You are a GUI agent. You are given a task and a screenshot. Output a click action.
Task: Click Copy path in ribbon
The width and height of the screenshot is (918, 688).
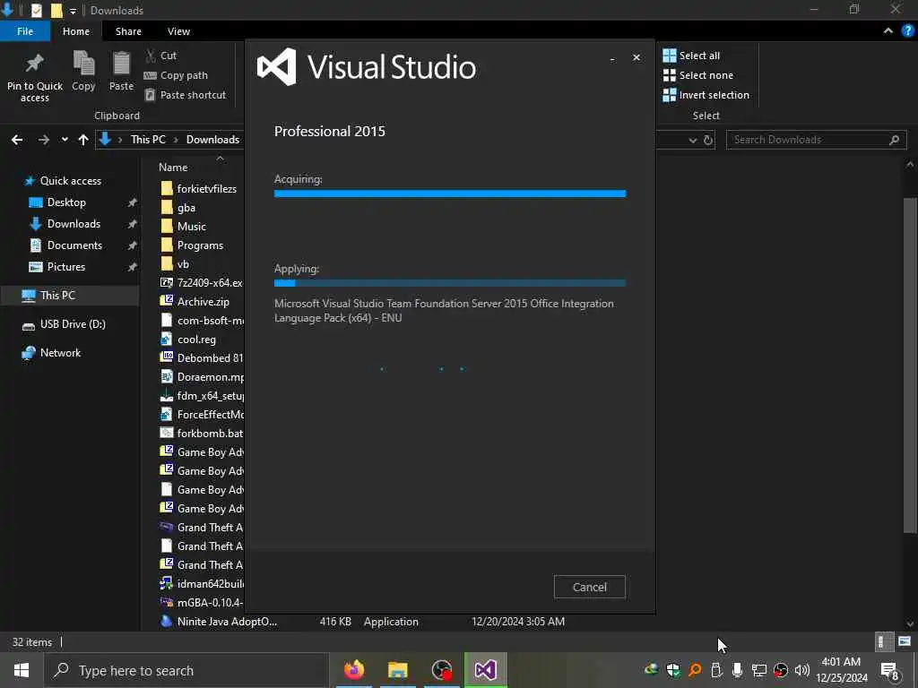[176, 75]
